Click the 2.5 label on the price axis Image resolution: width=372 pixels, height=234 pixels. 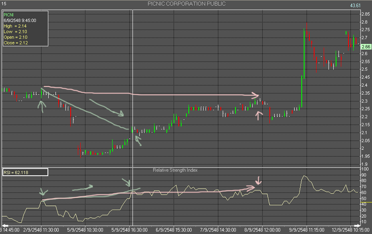[364, 69]
